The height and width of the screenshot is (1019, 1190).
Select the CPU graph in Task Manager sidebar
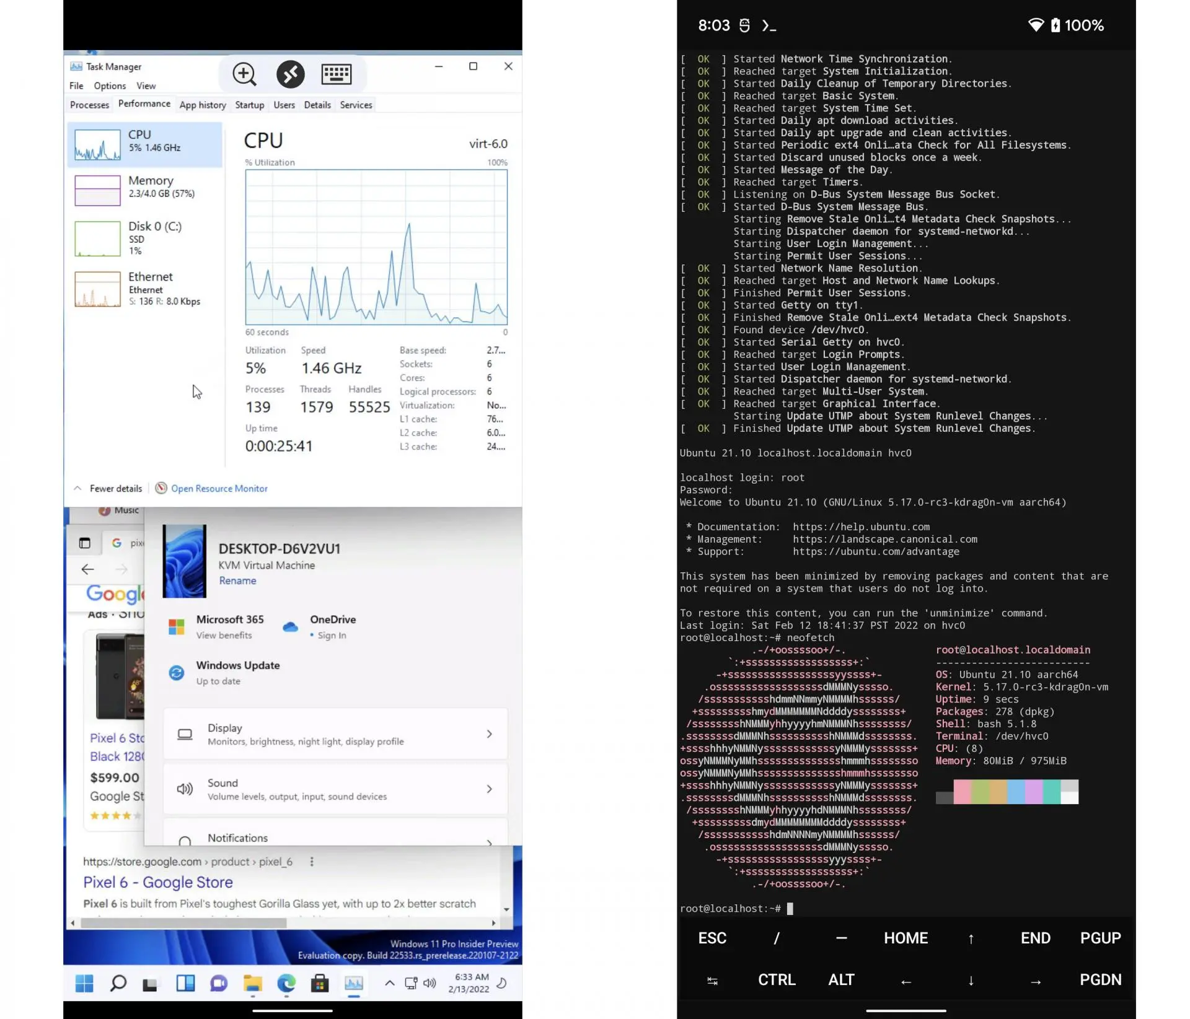[145, 144]
